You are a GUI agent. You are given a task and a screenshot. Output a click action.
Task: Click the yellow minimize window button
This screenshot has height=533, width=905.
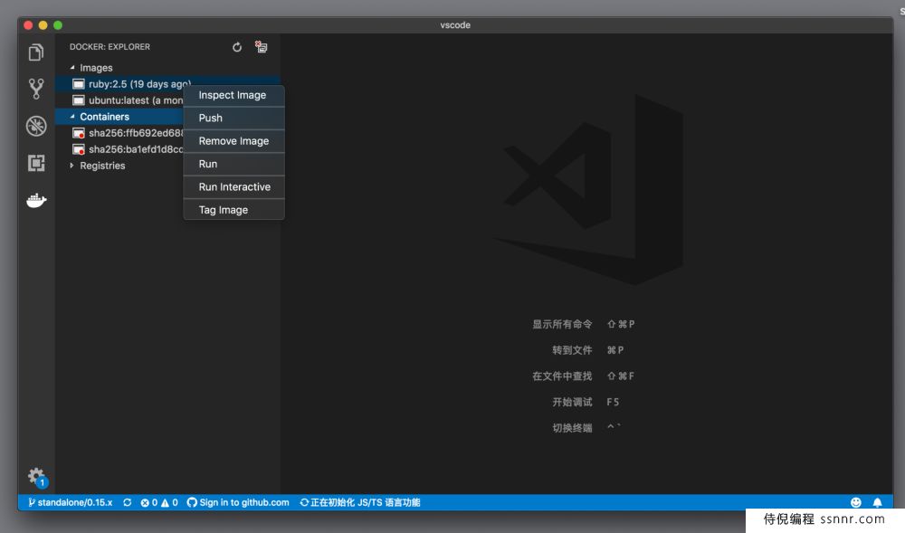(x=43, y=25)
